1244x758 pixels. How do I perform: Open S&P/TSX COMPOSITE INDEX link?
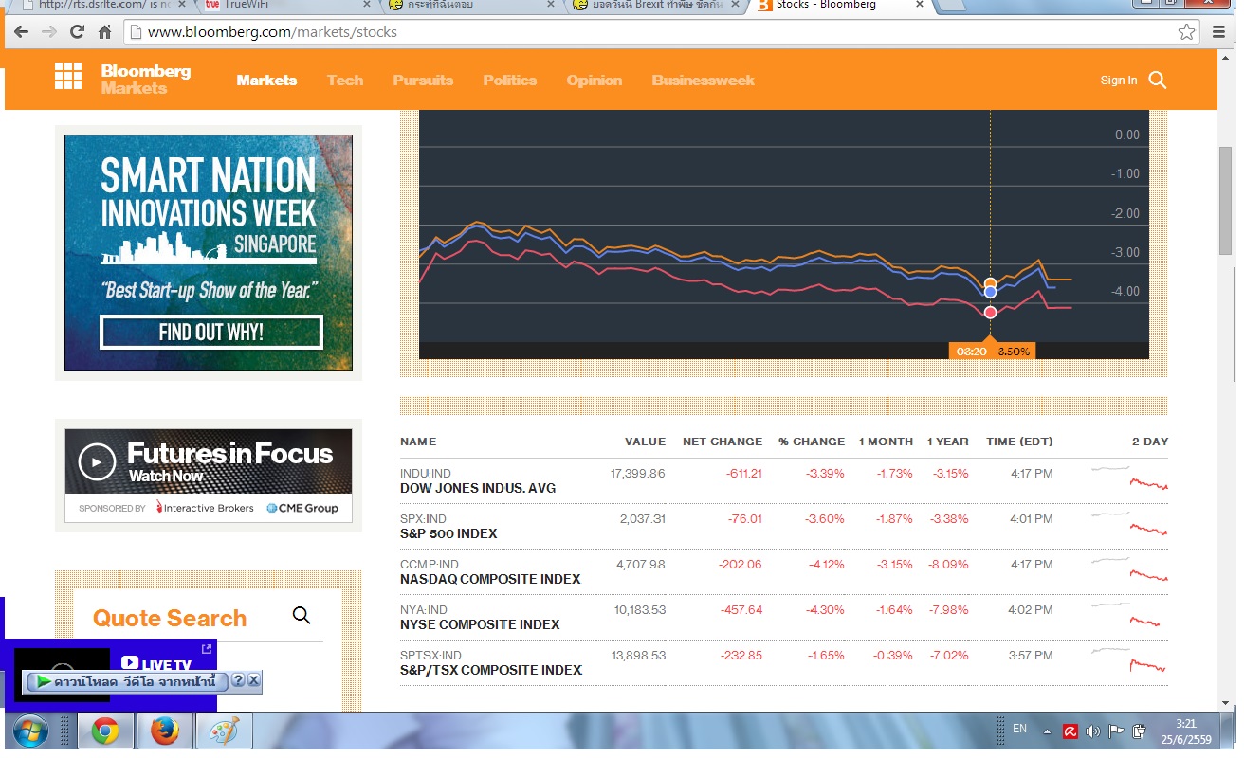[491, 670]
